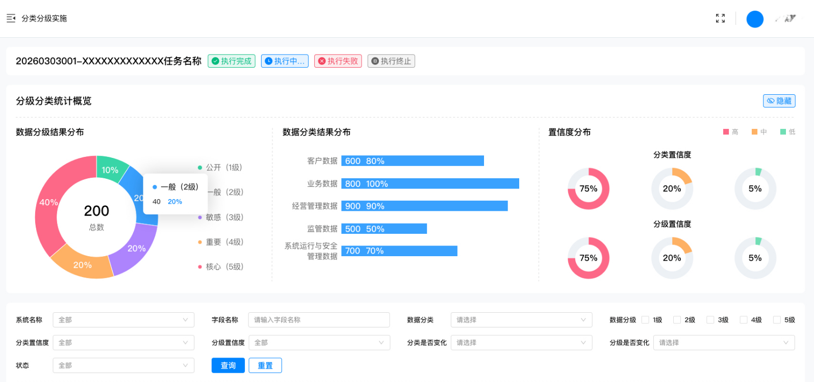Click 分级置信度 75% ring chart
This screenshot has height=382, width=814.
pos(589,258)
